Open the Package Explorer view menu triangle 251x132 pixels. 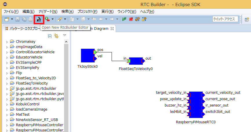coord(64,36)
